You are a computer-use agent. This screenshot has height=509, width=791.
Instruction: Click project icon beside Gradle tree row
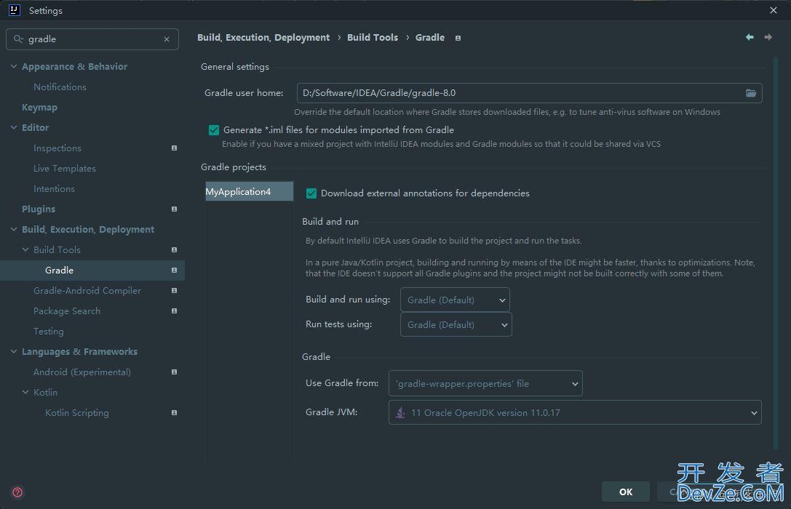pyautogui.click(x=174, y=270)
